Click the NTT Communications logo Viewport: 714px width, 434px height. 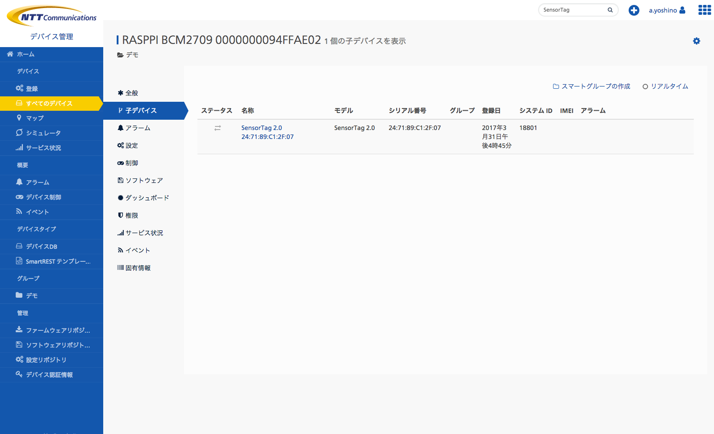coord(52,16)
